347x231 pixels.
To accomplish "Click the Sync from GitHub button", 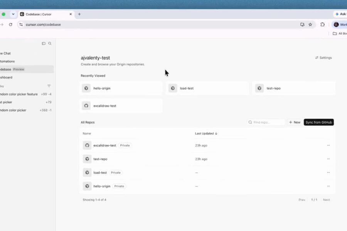I will coord(319,122).
